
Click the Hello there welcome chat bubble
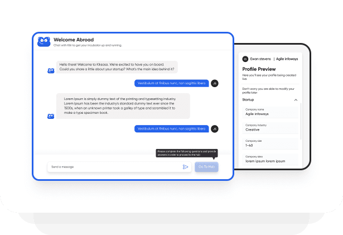tap(117, 67)
